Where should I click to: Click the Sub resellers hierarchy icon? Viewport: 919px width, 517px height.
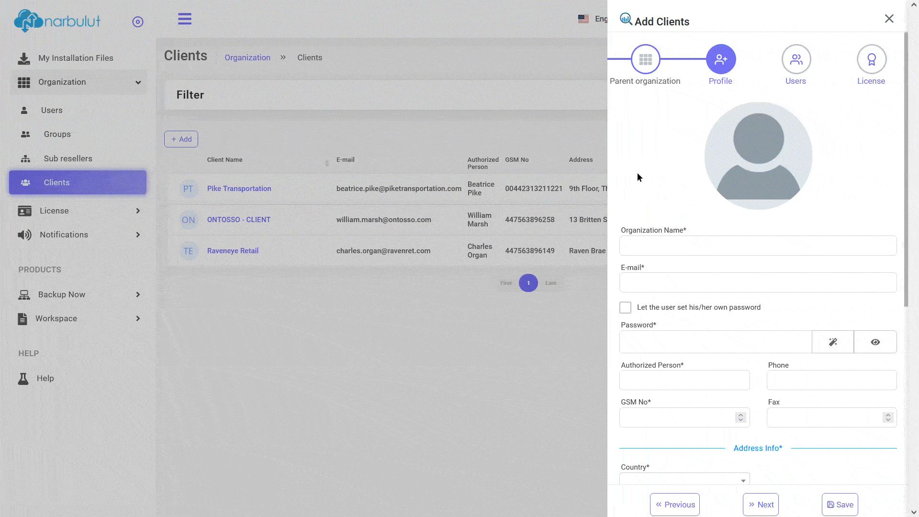25,159
